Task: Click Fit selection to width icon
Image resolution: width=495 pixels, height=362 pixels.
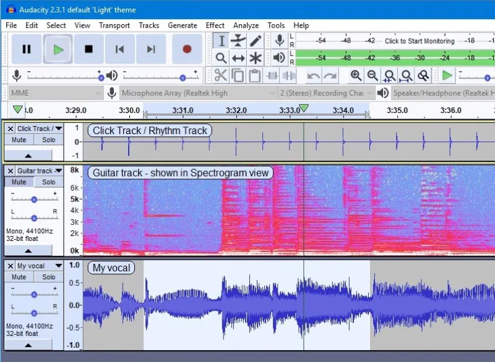Action: point(390,75)
